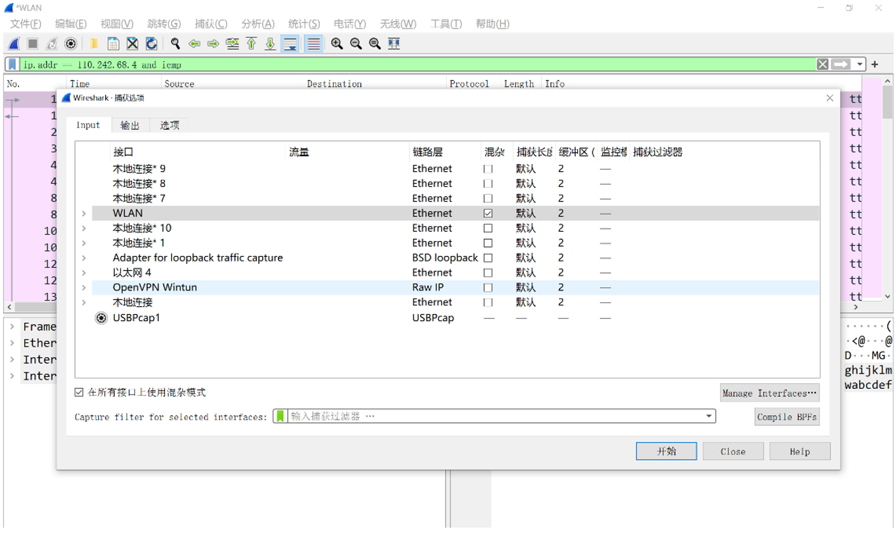This screenshot has width=896, height=534.
Task: Select the Input tab
Action: point(88,125)
